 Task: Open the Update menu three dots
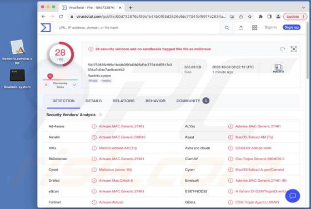tap(303, 17)
